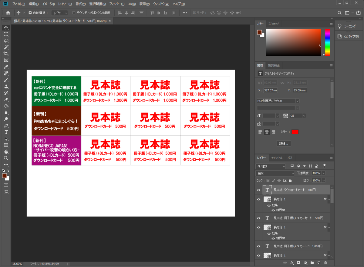Open the フィルター(T) menu
Viewport: 364px width, 267px height.
[117, 4]
